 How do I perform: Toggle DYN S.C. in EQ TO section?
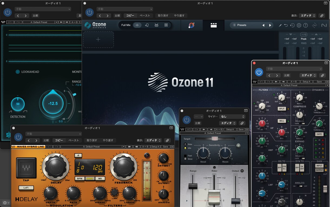[x=284, y=168]
